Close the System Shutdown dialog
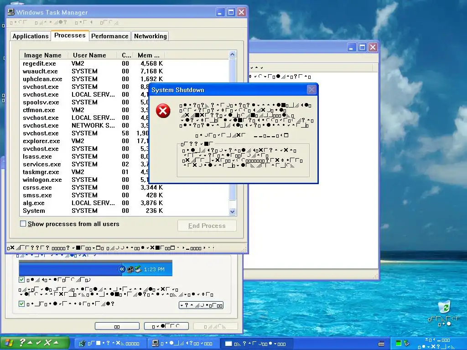The image size is (467, 350). pyautogui.click(x=311, y=90)
